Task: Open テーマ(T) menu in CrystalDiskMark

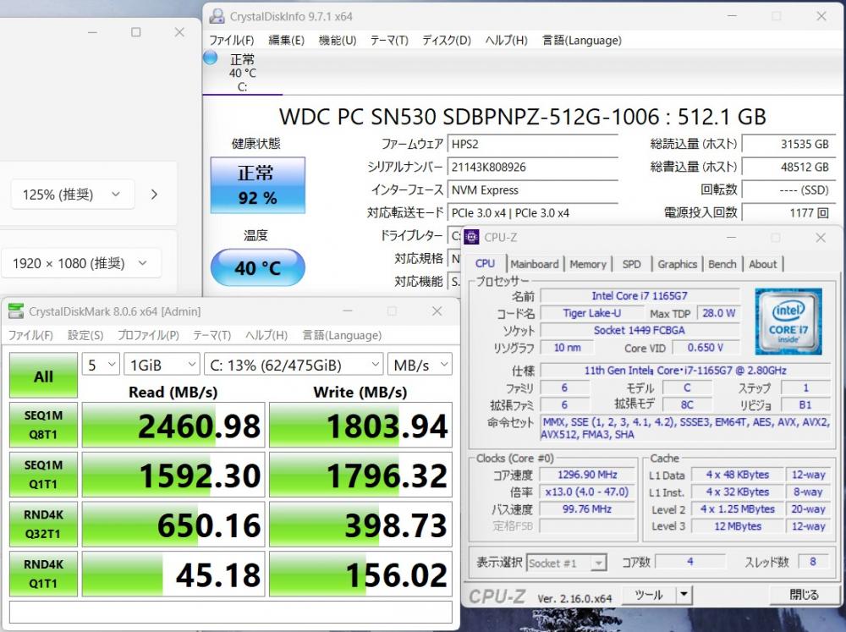Action: [212, 335]
